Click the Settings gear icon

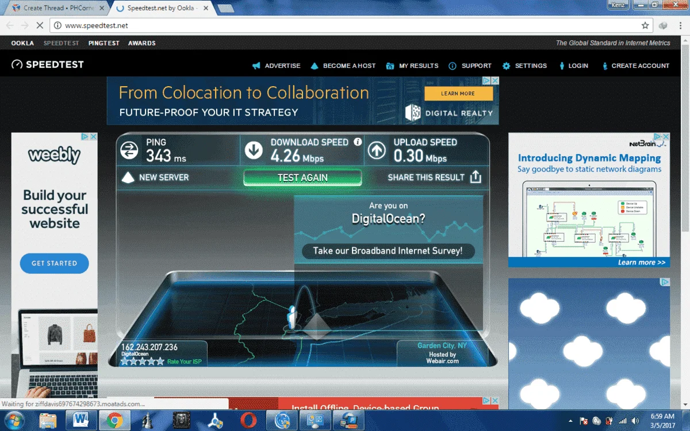coord(506,66)
